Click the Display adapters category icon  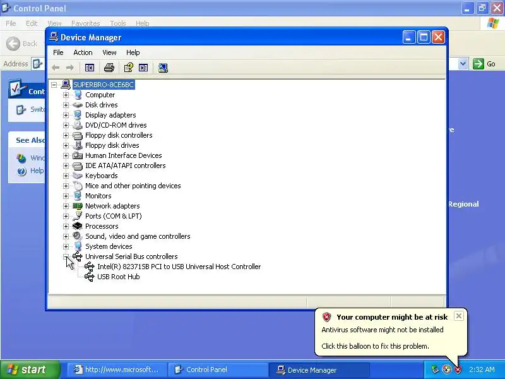click(x=78, y=115)
